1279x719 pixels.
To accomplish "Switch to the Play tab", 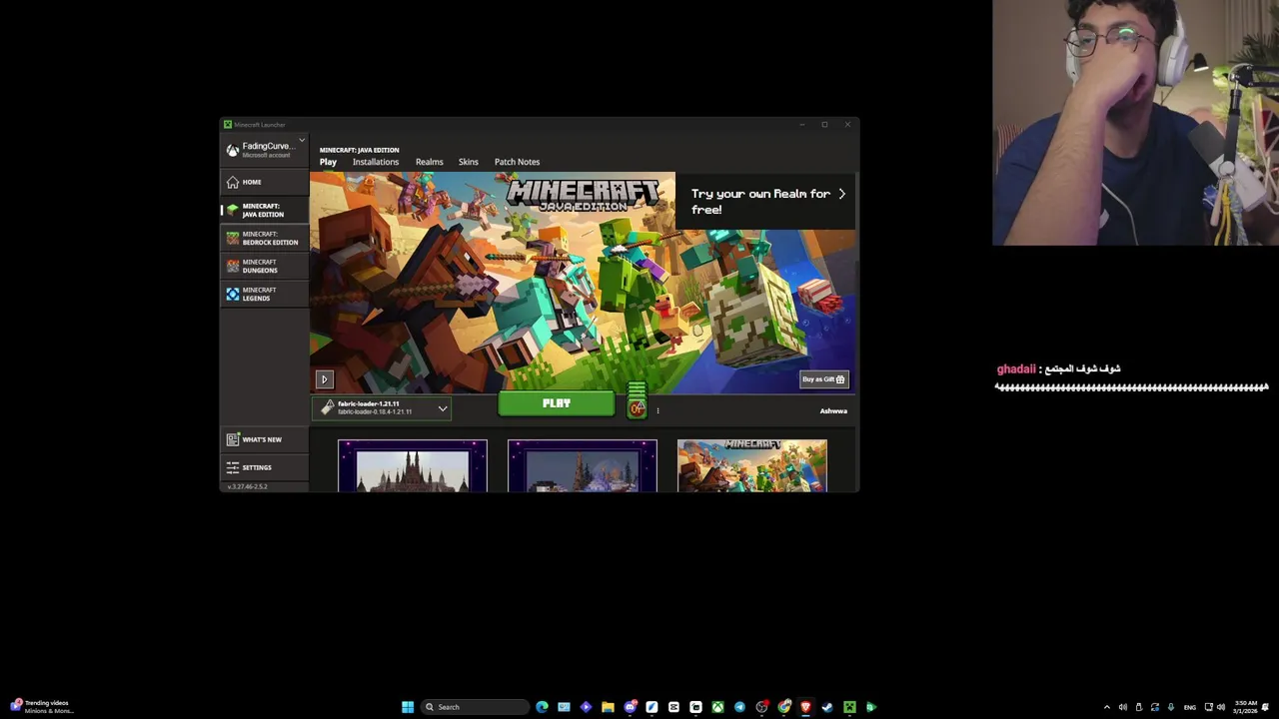I will tap(328, 162).
